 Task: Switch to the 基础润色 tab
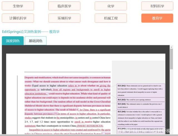tap(36, 41)
